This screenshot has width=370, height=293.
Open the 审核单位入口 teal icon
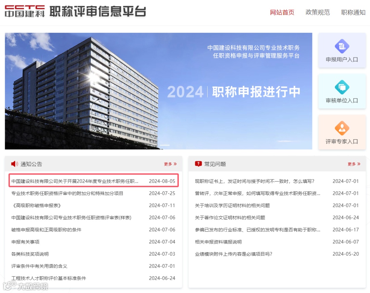342,87
